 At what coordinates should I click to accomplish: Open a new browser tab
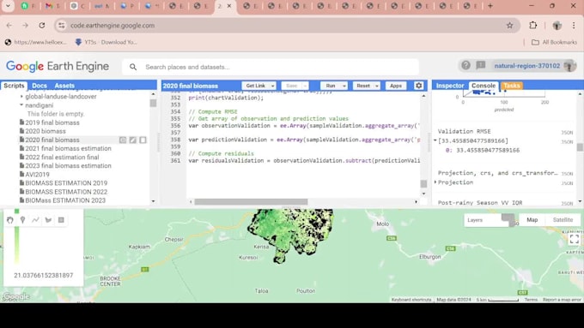(490, 6)
